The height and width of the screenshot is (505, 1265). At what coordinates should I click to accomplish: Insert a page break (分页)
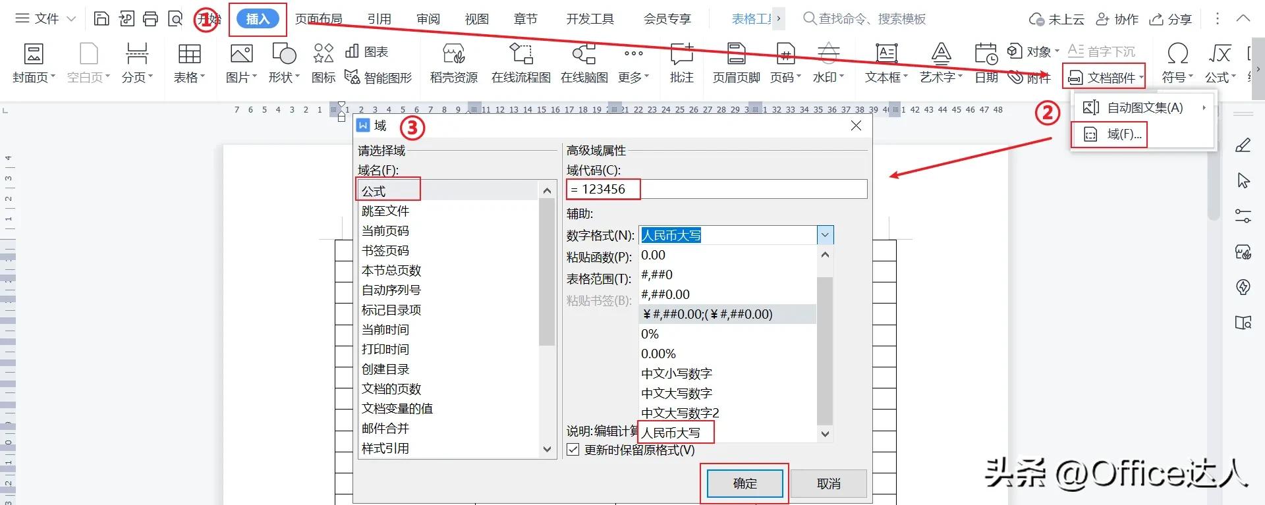pos(137,63)
